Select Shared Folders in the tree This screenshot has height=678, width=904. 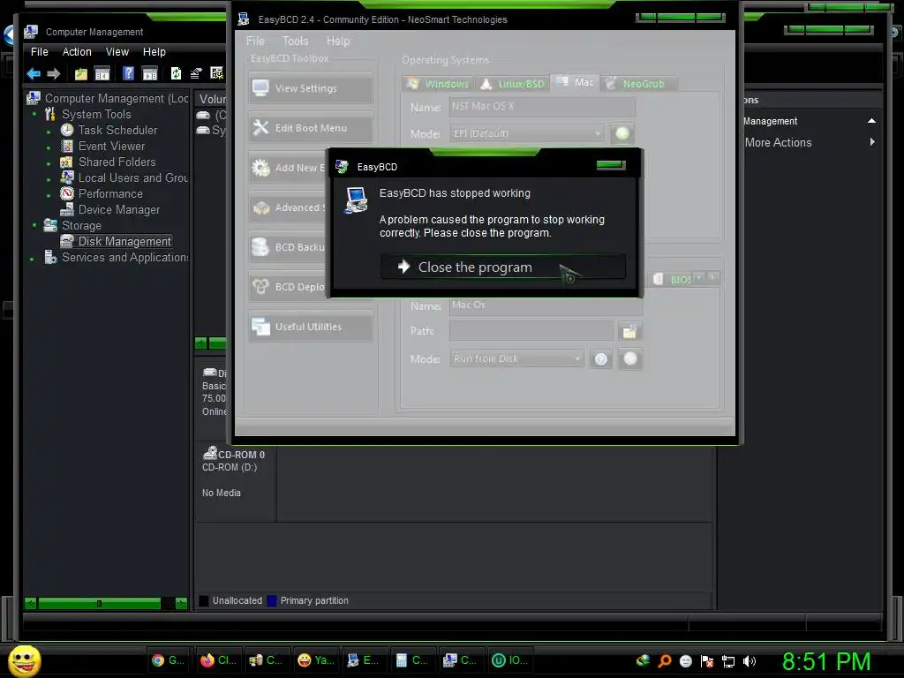117,162
